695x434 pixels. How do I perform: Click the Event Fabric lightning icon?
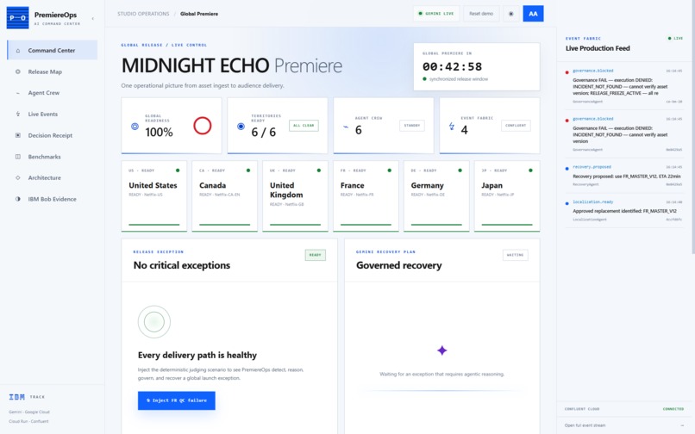point(452,127)
